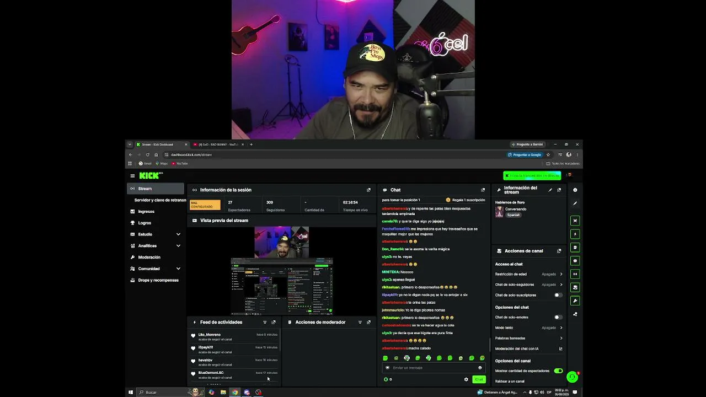
Task: Pop out the Chat panel
Action: click(483, 190)
